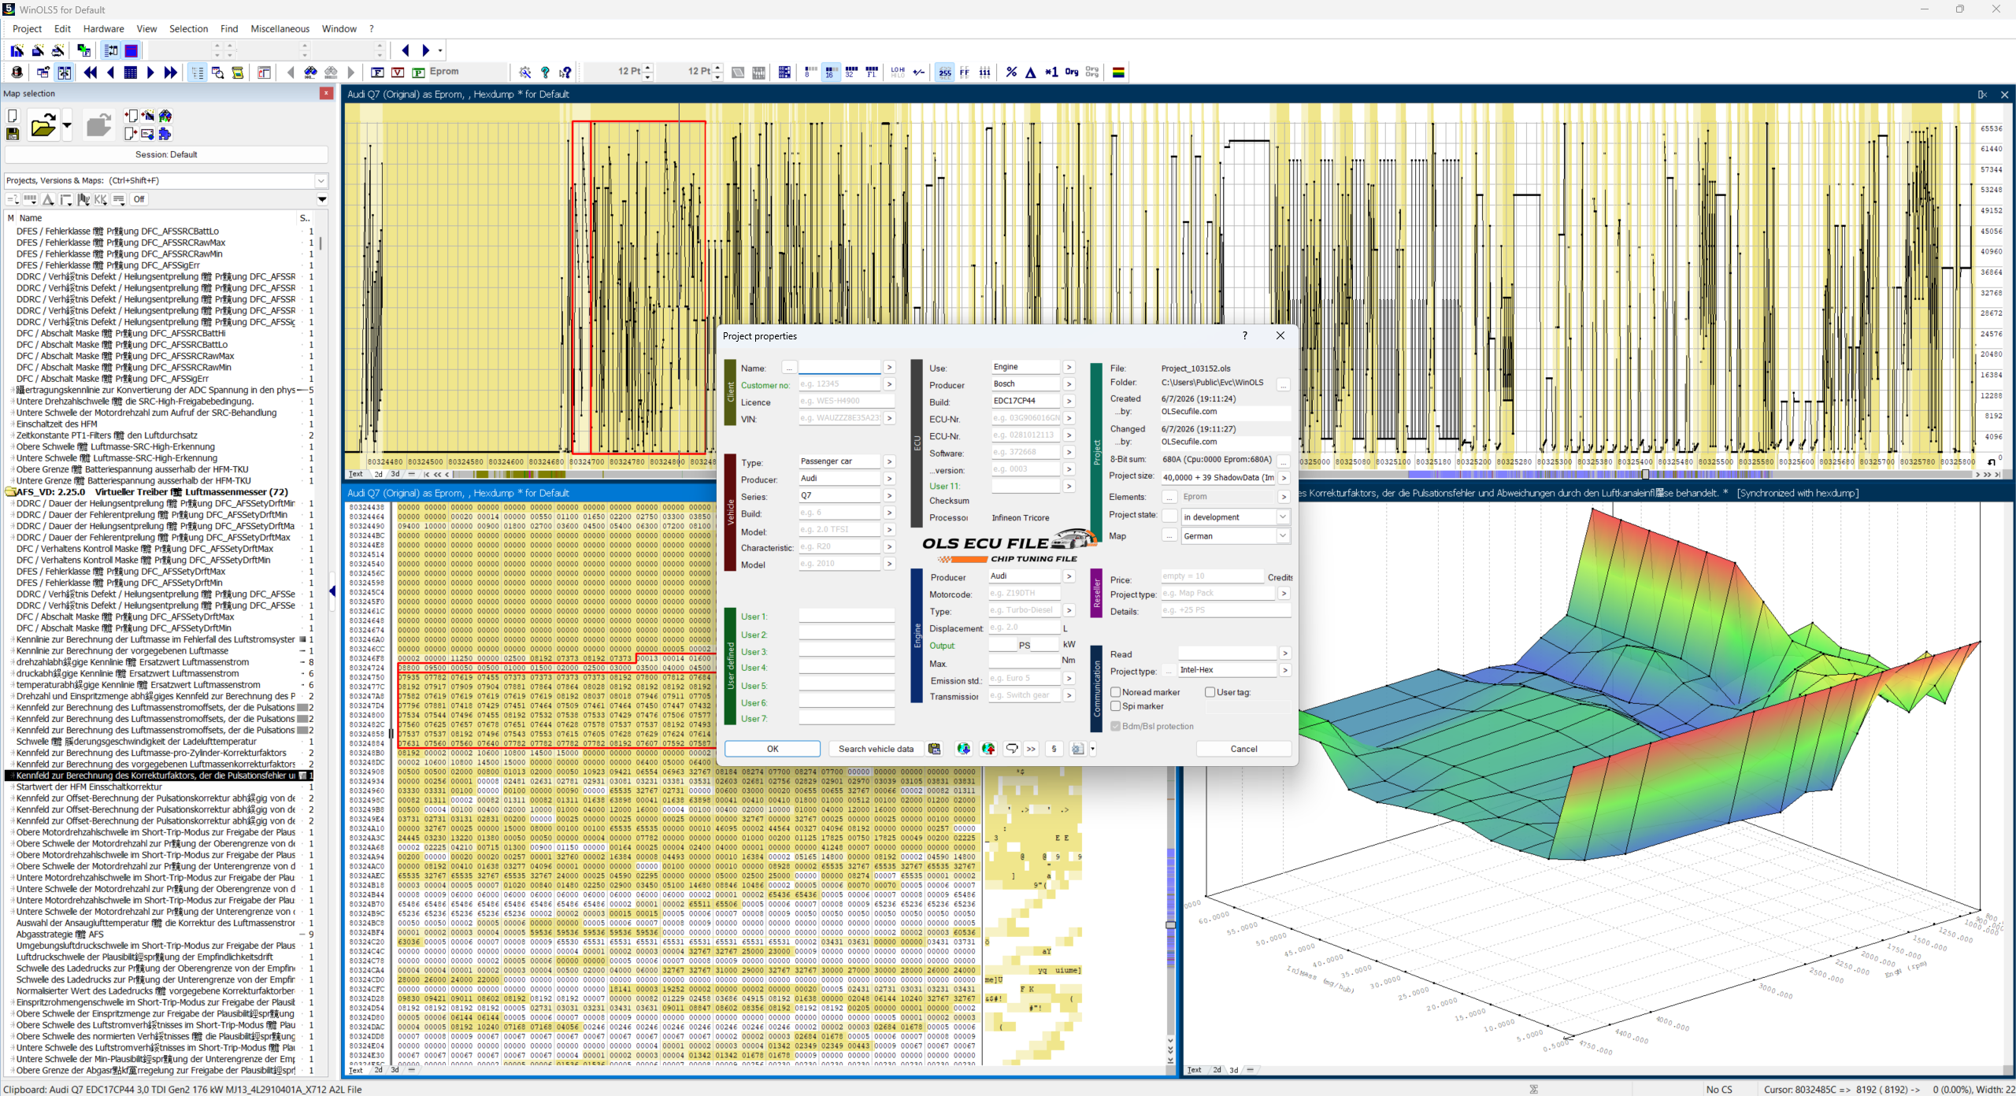The height and width of the screenshot is (1096, 2016).
Task: Open the arrow menu beside Intel-Hex project type
Action: click(1284, 670)
